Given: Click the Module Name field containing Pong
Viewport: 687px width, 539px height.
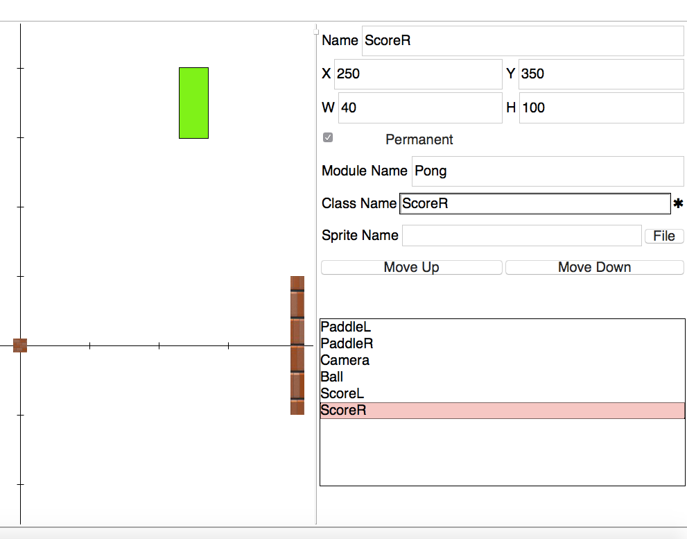Looking at the screenshot, I should 547,171.
